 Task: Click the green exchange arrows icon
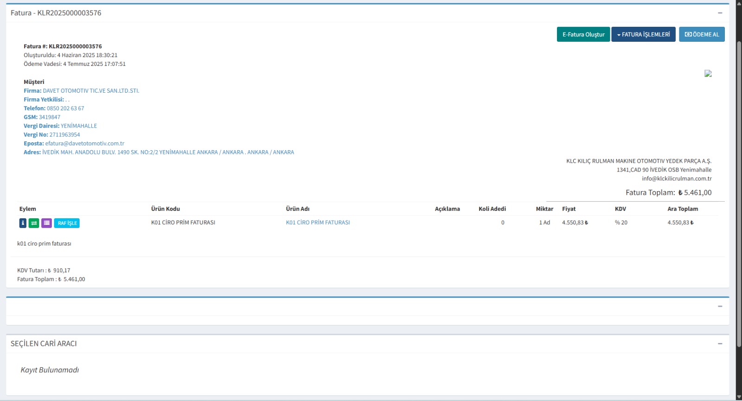34,223
